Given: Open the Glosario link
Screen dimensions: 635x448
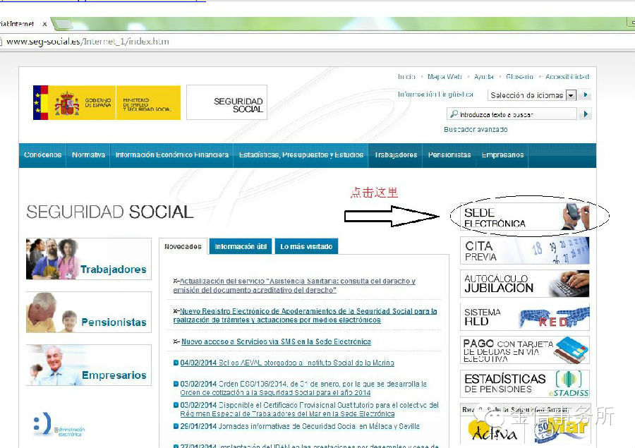Looking at the screenshot, I should click(x=519, y=77).
